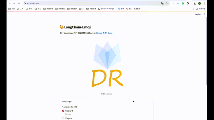Open the 开发 bookmarks folder
Viewport: 214px width, 120px height.
[12, 9]
